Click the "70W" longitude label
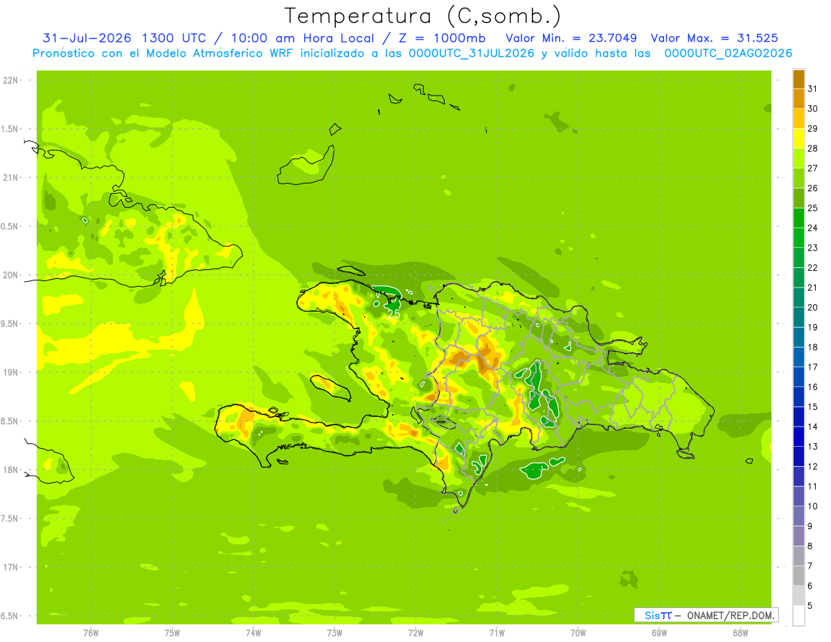 (x=578, y=632)
